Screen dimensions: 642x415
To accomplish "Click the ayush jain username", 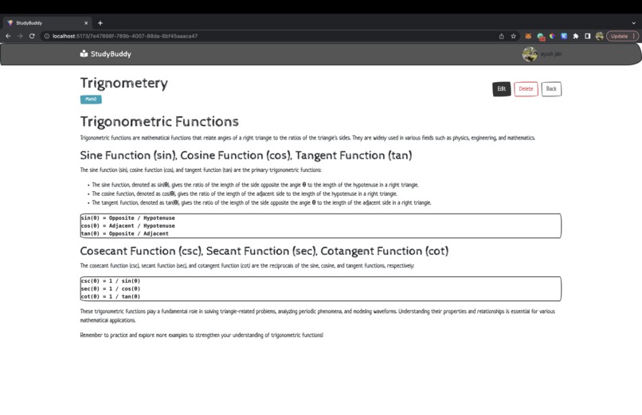I will pos(550,54).
